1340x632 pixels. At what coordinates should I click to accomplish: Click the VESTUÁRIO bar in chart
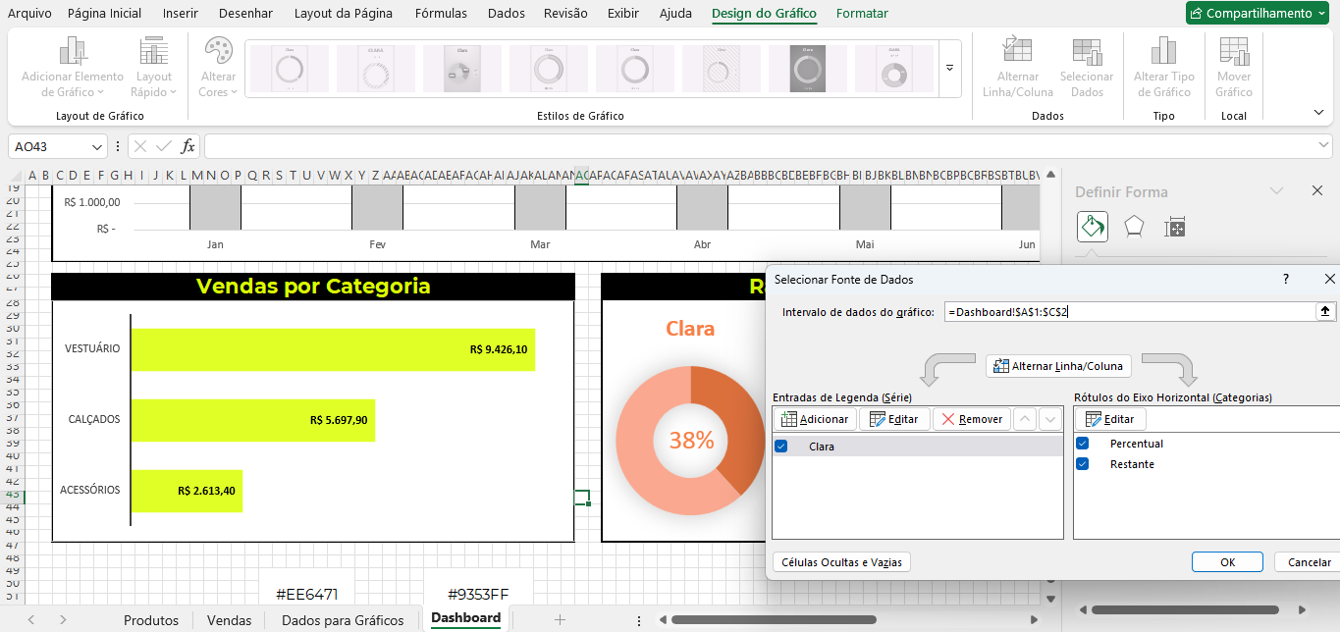point(333,349)
